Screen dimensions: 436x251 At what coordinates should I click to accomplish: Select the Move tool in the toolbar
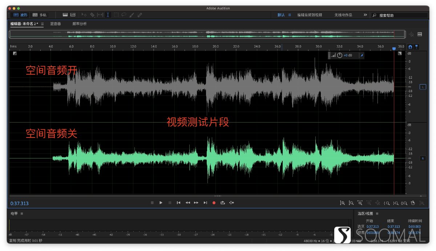pos(83,15)
